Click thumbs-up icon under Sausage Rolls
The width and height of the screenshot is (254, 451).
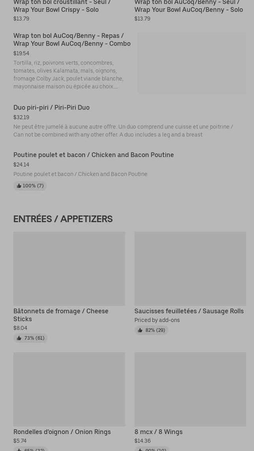(140, 330)
